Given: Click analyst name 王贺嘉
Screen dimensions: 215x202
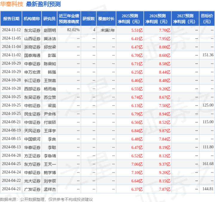Looking at the screenshot, I should 50,80.
